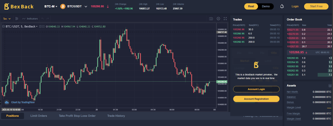Click the 24h High value 106853.27
The height and width of the screenshot is (126, 333).
point(144,9)
